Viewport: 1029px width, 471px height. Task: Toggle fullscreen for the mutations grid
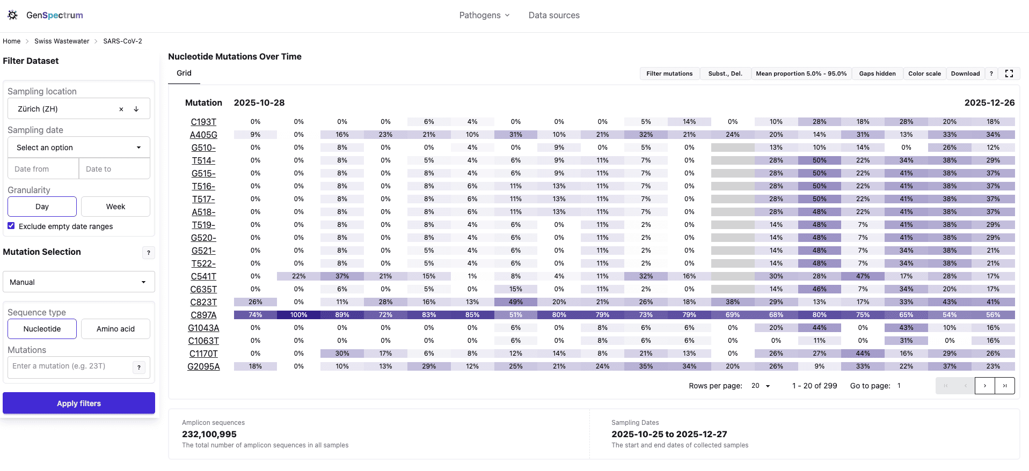1009,73
